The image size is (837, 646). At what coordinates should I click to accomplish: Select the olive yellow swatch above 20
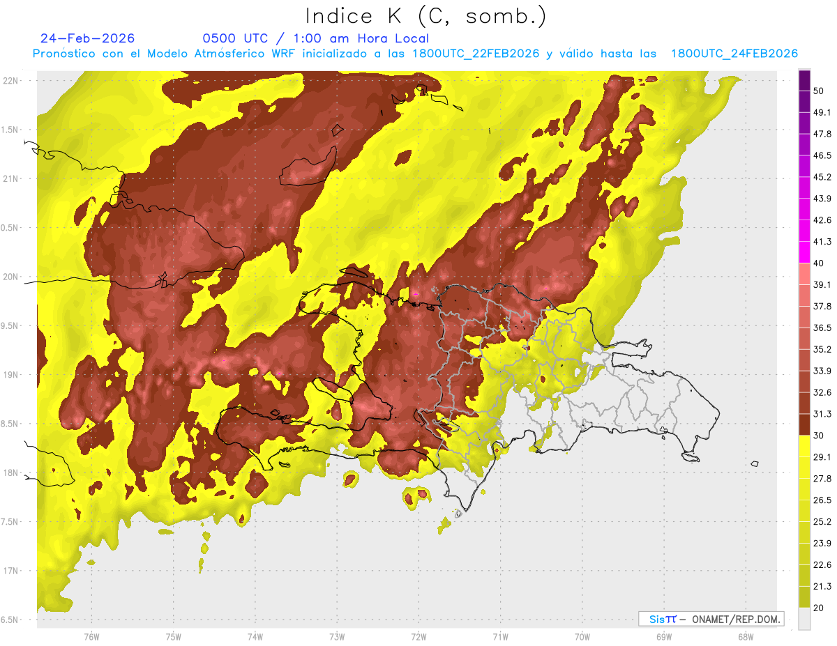(x=804, y=597)
